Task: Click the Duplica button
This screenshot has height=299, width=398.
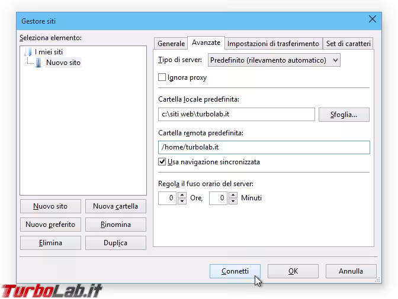Action: coord(115,243)
